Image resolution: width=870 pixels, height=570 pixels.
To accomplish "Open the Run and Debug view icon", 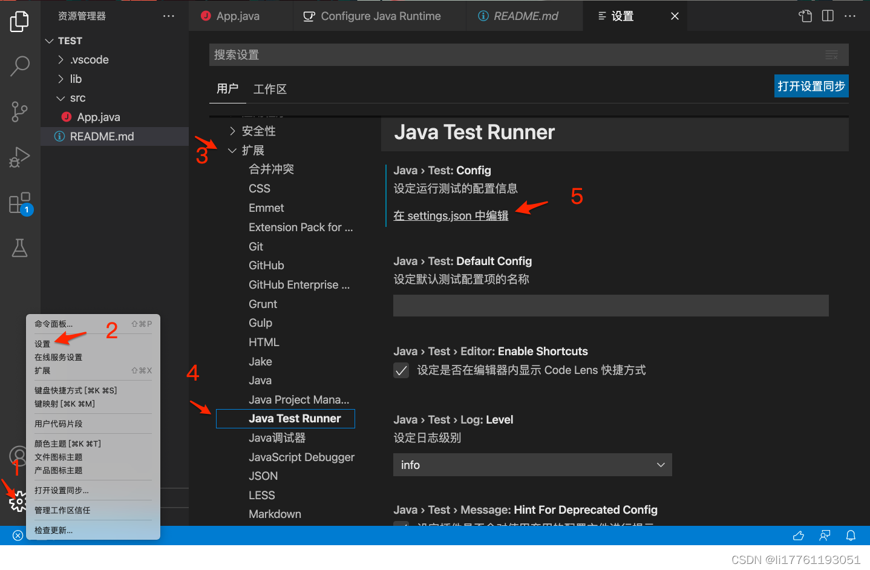I will [x=19, y=157].
